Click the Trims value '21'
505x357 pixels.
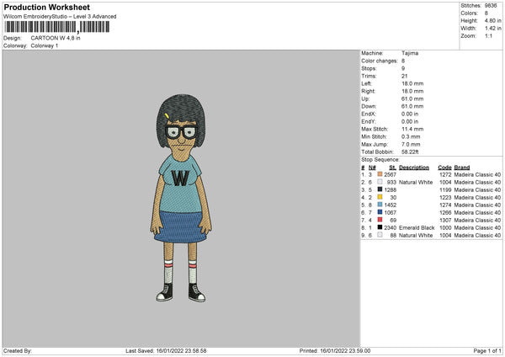click(405, 76)
